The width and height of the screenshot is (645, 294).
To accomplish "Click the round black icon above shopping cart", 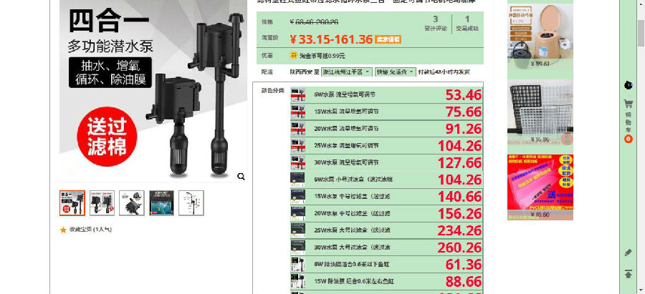I will tap(629, 85).
